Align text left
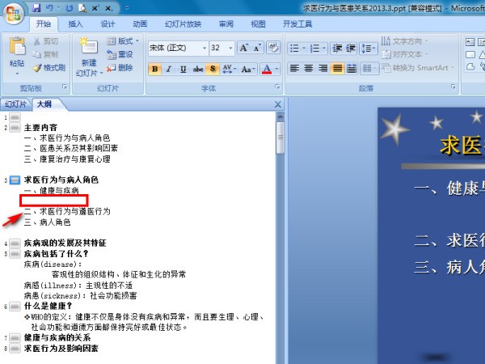The width and height of the screenshot is (485, 364). click(294, 68)
